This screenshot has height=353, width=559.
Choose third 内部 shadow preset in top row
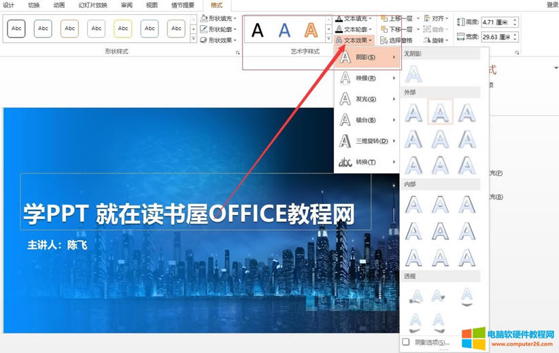pyautogui.click(x=467, y=205)
